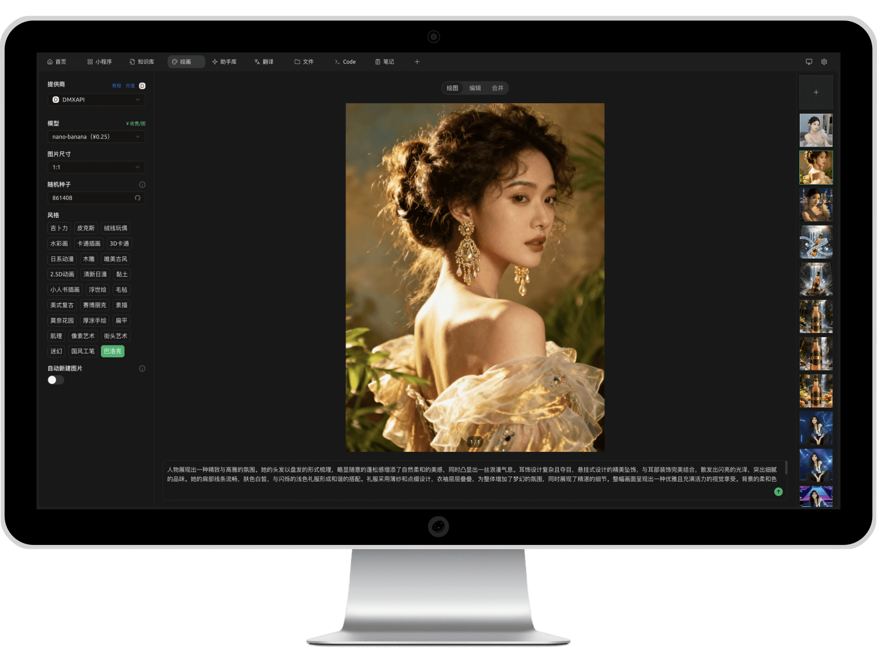Click the display monitor icon in top bar

tap(809, 62)
